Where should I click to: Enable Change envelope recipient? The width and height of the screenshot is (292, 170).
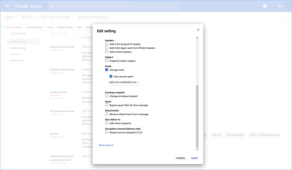pyautogui.click(x=107, y=96)
